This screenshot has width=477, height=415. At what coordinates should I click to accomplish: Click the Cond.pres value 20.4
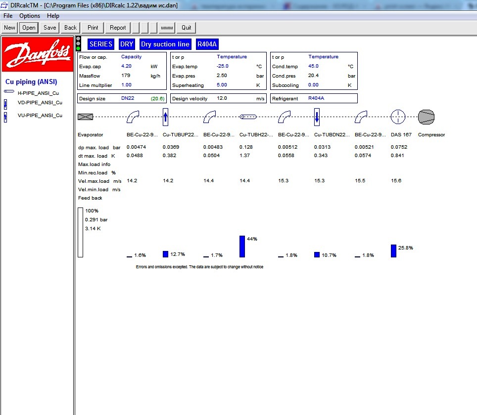(x=313, y=76)
